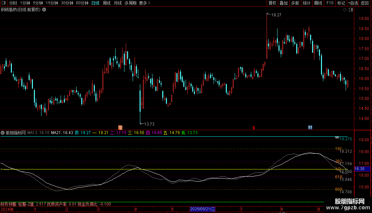This screenshot has height=213, width=372.
Task: Expand the 更多 periods menu
Action: click(145, 3)
